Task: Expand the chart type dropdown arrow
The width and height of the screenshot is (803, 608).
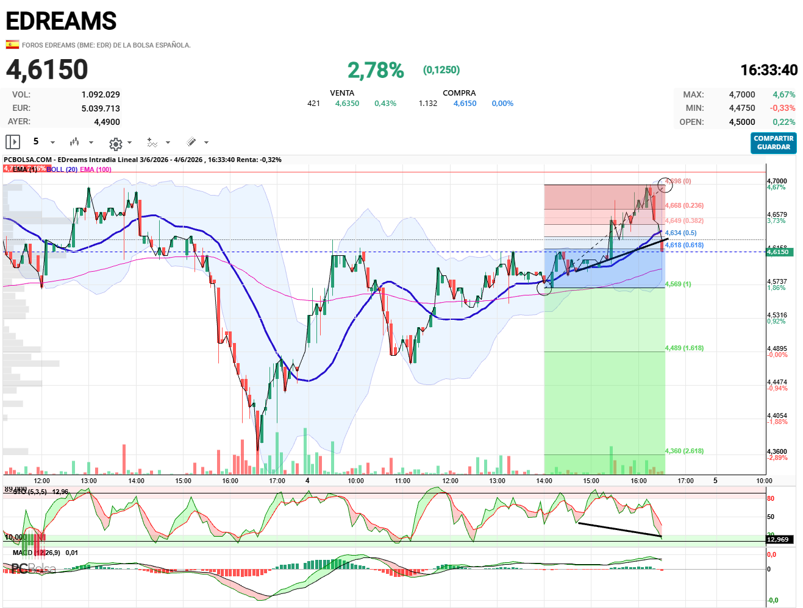Action: click(91, 143)
